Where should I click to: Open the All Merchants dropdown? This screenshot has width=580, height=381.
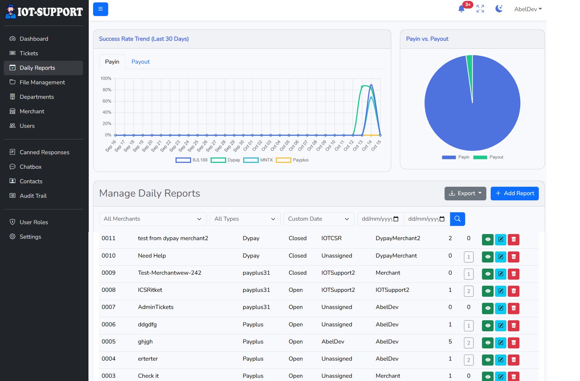[152, 219]
